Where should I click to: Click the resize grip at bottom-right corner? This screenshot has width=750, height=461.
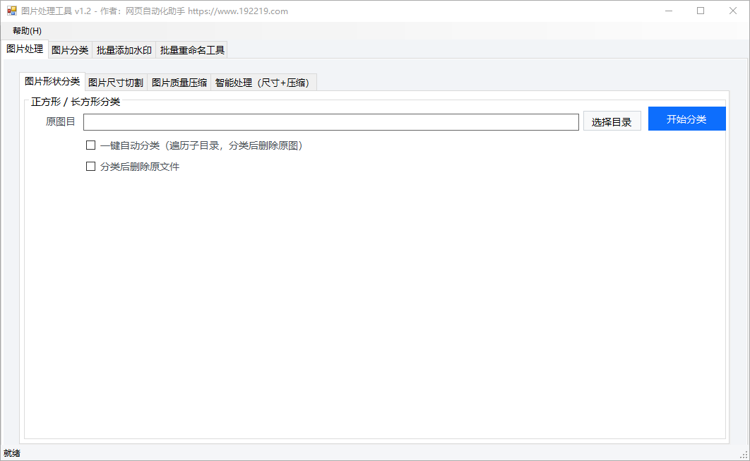pyautogui.click(x=745, y=456)
